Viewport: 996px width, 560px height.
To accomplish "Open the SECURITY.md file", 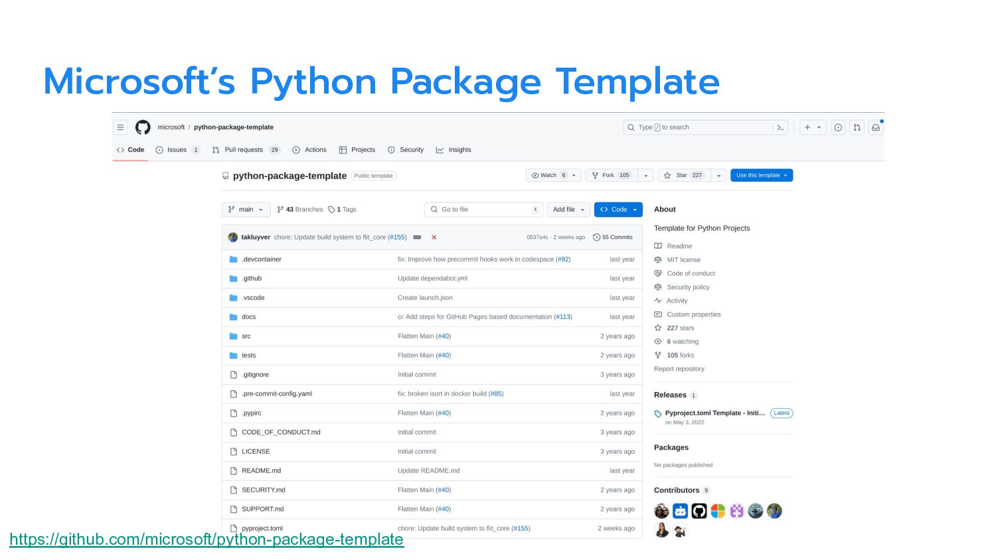I will pyautogui.click(x=264, y=490).
